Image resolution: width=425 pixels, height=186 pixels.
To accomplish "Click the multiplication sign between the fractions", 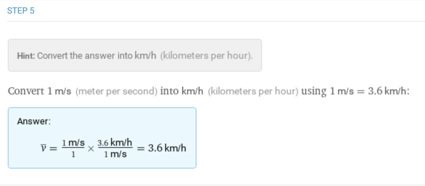I will (x=91, y=149).
